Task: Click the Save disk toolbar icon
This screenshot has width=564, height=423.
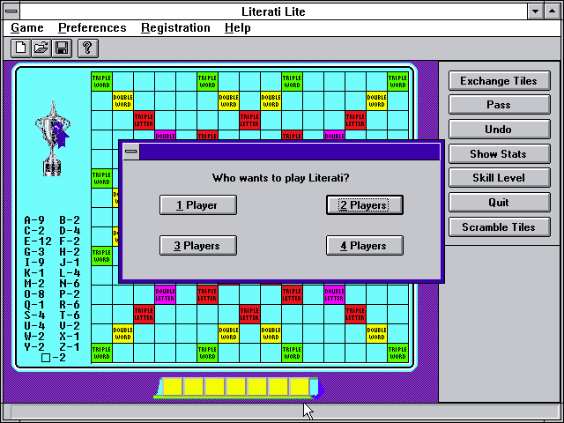Action: coord(62,48)
